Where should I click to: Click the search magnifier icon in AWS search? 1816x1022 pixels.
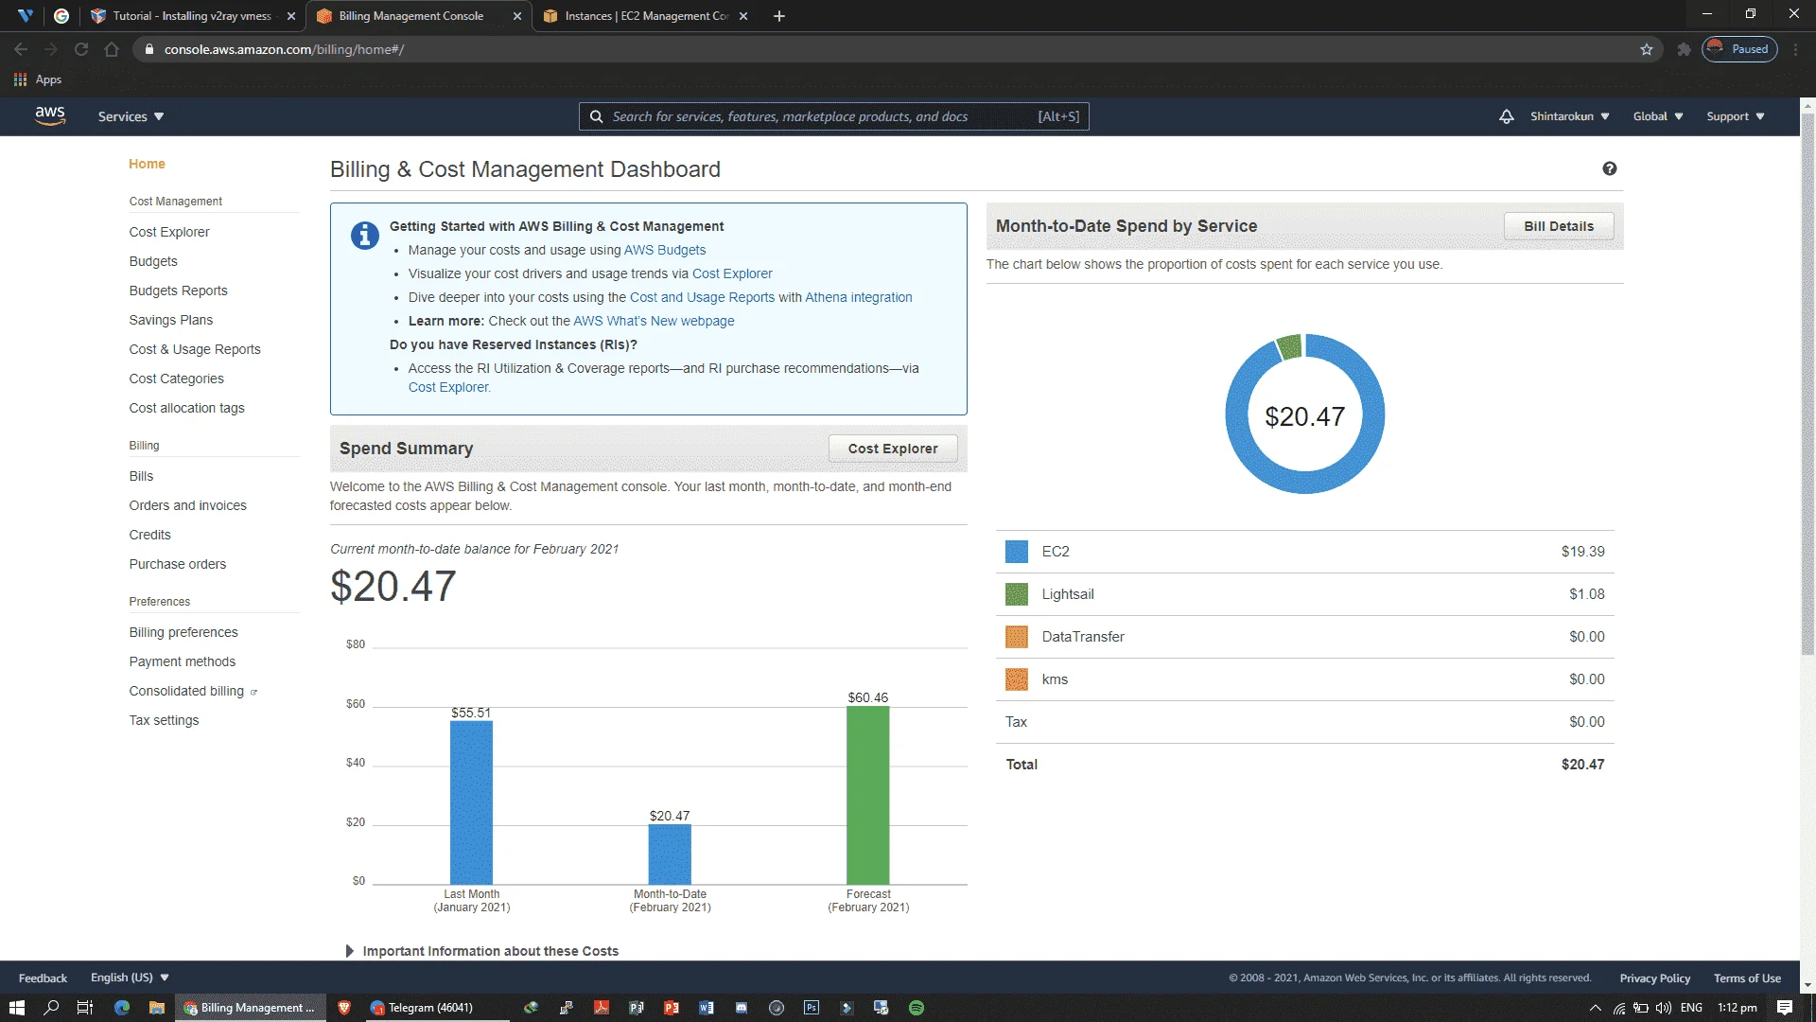(596, 116)
